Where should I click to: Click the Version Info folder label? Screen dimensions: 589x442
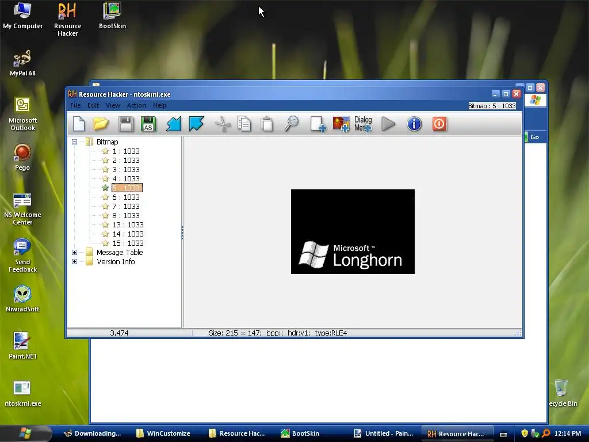point(116,262)
